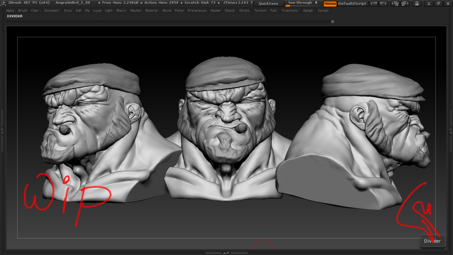Toggle the orange Menus button

point(330,4)
